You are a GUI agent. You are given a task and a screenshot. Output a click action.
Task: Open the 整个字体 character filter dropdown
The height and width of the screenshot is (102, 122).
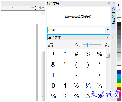(x=79, y=37)
